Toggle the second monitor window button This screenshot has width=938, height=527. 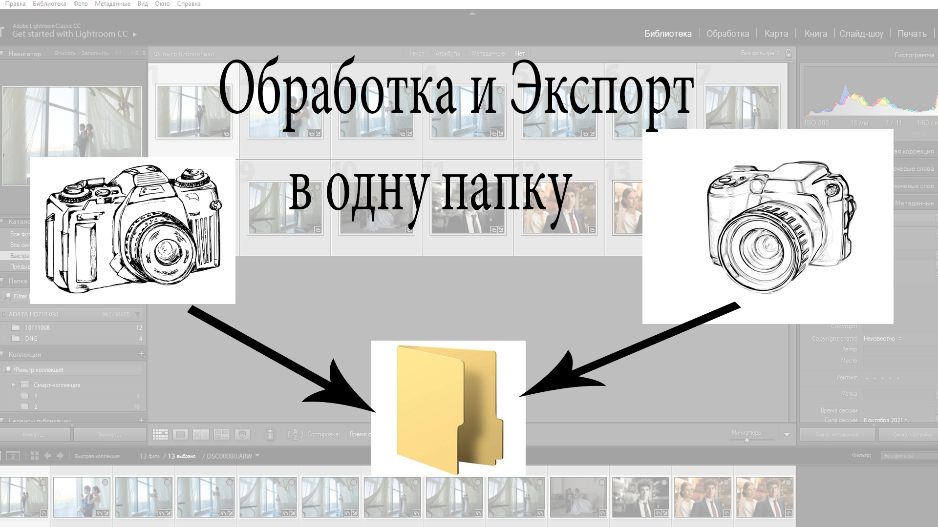[13, 456]
